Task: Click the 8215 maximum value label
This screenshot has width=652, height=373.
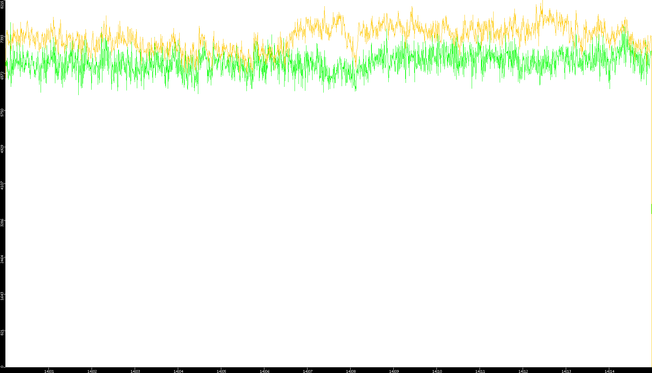Action: tap(2, 4)
